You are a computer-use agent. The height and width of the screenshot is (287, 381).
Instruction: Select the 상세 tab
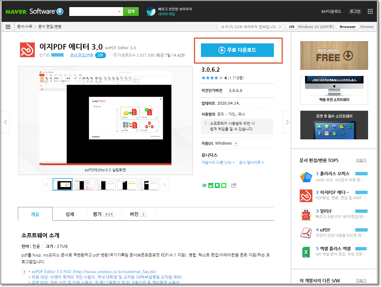pyautogui.click(x=70, y=214)
